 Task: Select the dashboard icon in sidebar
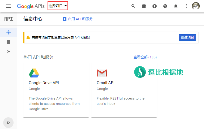pyautogui.click(x=8, y=32)
